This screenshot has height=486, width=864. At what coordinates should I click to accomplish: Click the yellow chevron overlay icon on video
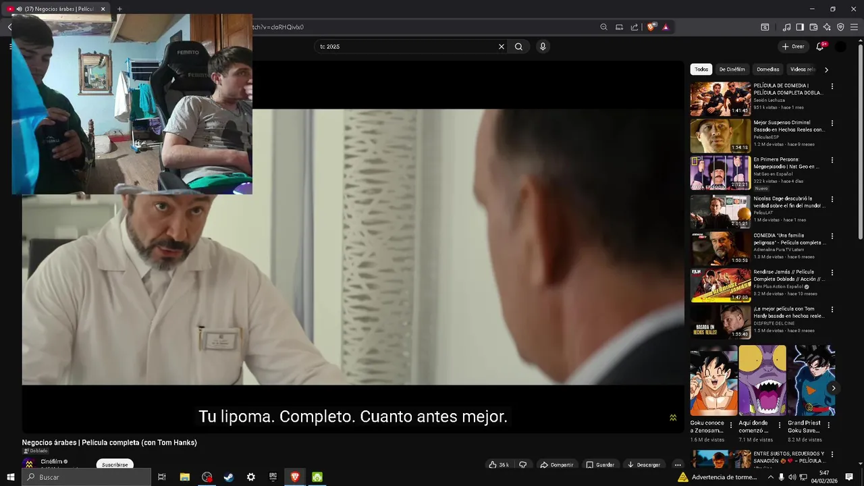pos(673,418)
